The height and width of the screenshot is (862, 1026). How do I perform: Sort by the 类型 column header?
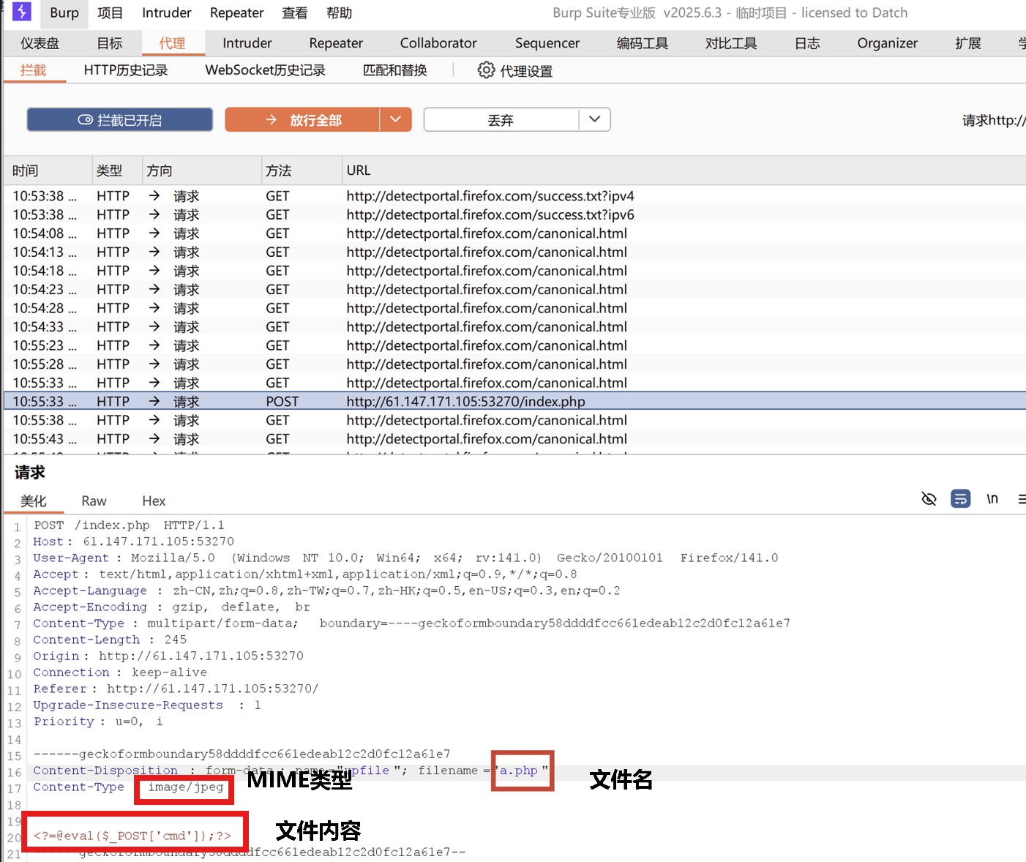tap(117, 170)
